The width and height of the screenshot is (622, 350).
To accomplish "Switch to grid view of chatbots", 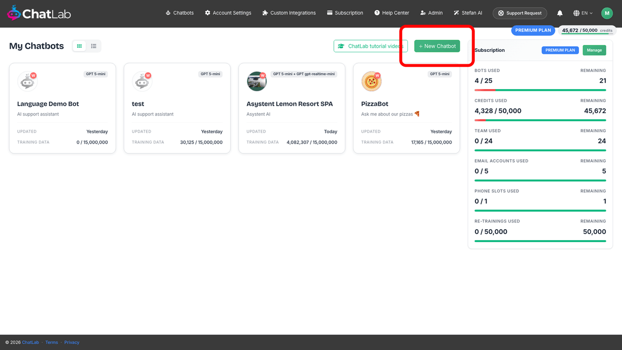I will tap(79, 46).
